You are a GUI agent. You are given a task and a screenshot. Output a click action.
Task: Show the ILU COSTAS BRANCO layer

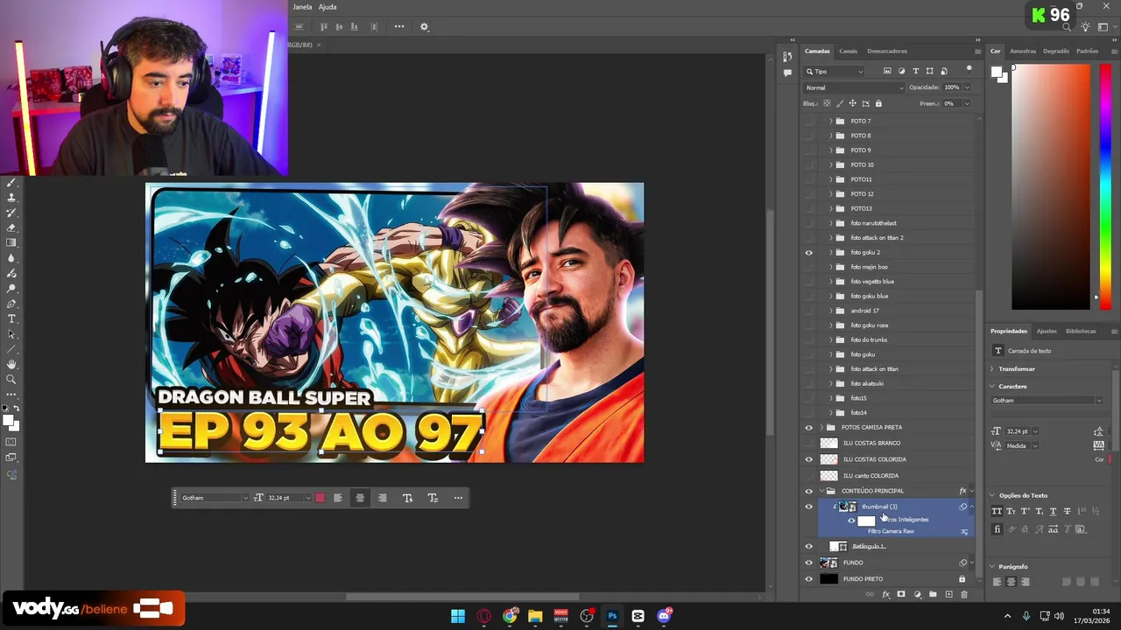click(808, 444)
